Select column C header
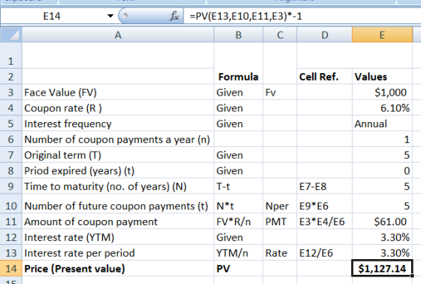The width and height of the screenshot is (421, 284). click(x=280, y=35)
